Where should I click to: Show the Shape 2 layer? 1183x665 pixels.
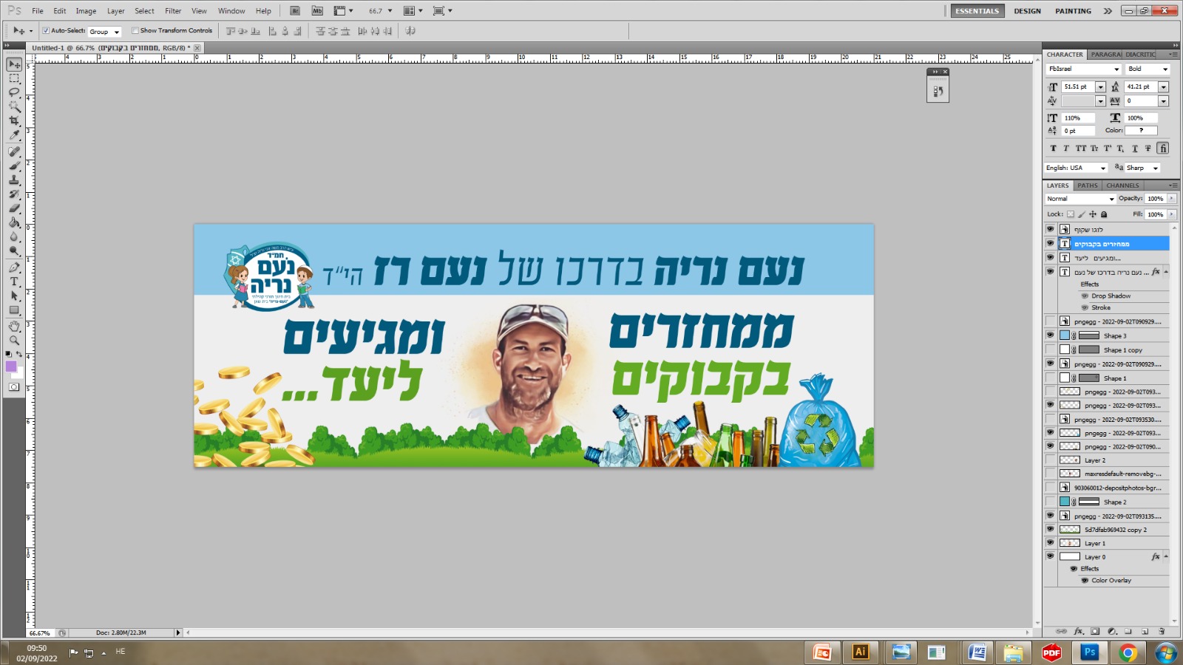click(x=1050, y=502)
